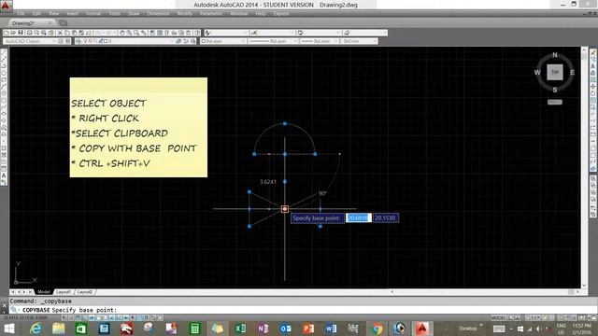598x336 pixels.
Task: Open the text style dropdown
Action: pos(226,33)
